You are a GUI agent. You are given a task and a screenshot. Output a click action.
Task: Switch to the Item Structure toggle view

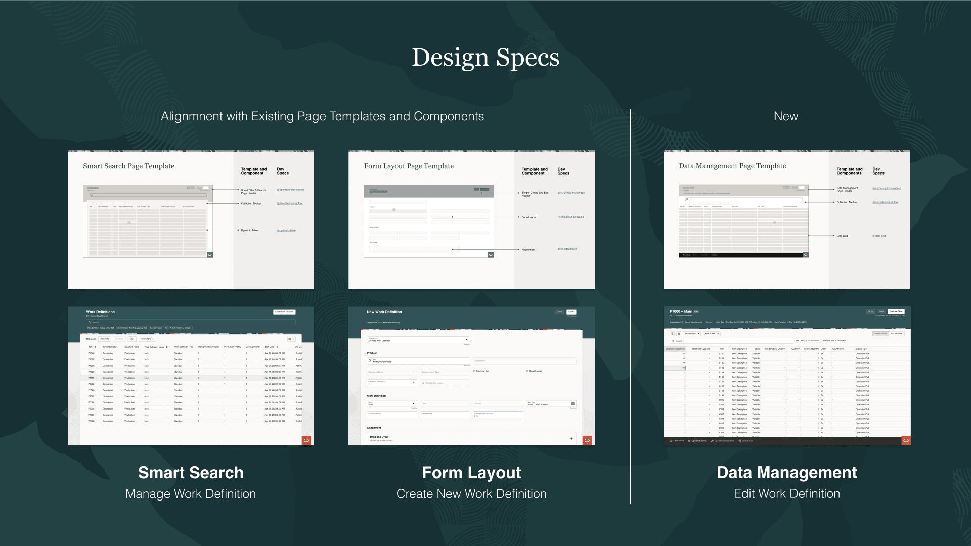pos(897,334)
